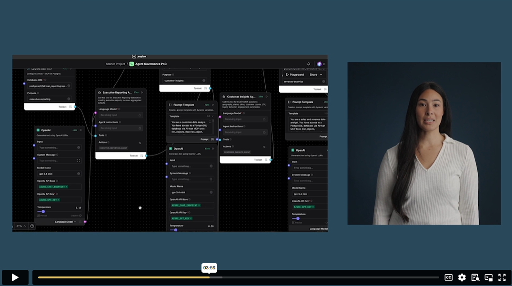Click the right Prompt Template braces icon
The height and width of the screenshot is (286, 512).
(289, 102)
